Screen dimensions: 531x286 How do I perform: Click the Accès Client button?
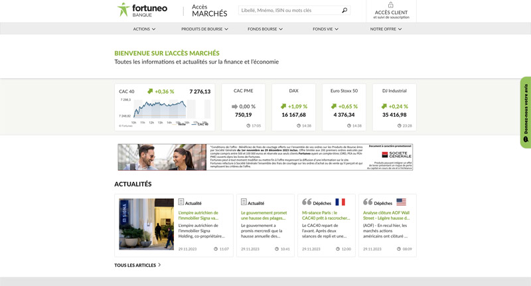pos(391,11)
